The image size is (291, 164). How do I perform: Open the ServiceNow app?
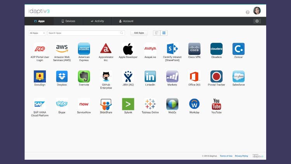pyautogui.click(x=84, y=104)
